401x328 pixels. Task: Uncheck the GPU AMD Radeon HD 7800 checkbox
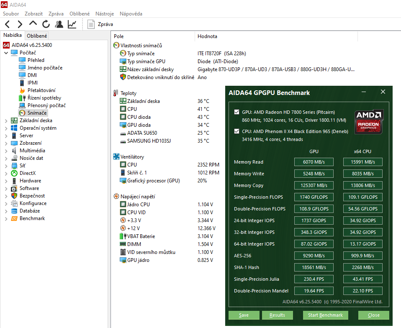point(237,112)
